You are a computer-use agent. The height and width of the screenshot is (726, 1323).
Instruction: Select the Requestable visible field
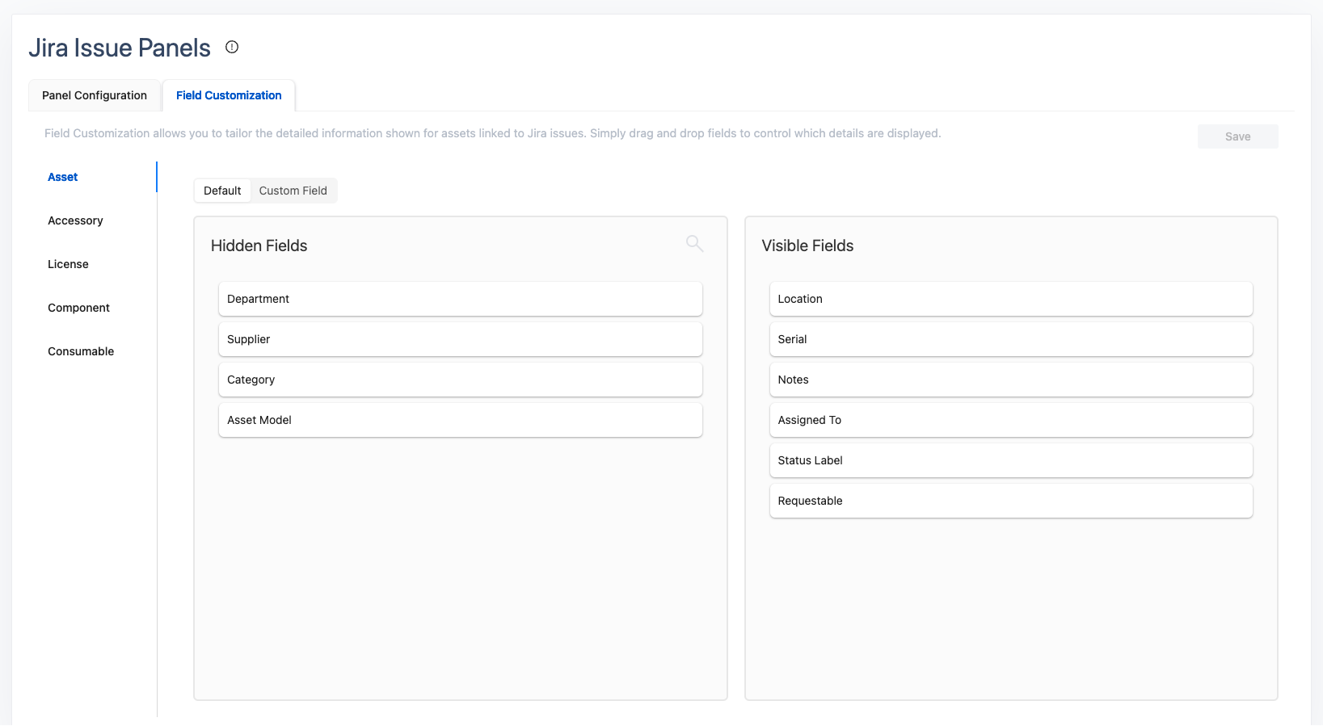[x=1010, y=501]
